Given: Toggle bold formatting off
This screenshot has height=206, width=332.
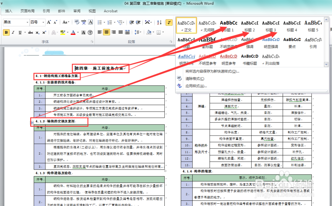Looking at the screenshot, I should tap(6, 32).
